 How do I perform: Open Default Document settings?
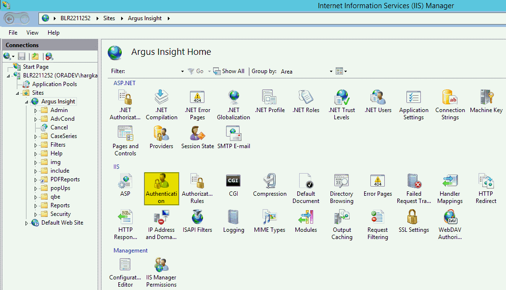pos(305,189)
